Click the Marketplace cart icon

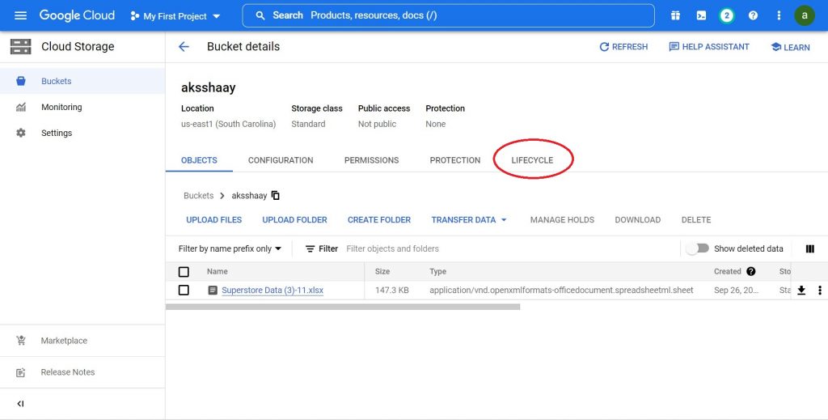tap(20, 341)
